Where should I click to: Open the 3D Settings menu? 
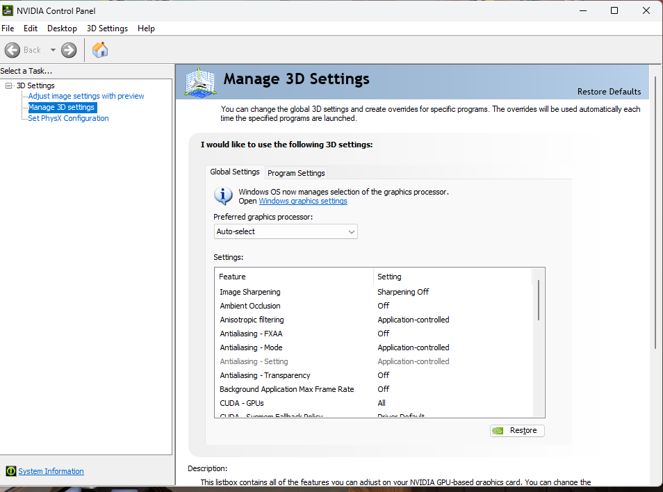(x=107, y=28)
